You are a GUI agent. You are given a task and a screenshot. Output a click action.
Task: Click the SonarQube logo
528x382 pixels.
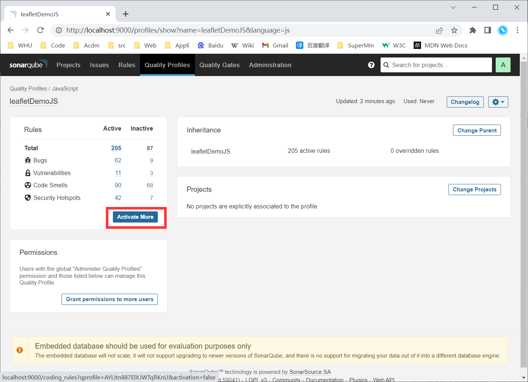pos(29,65)
